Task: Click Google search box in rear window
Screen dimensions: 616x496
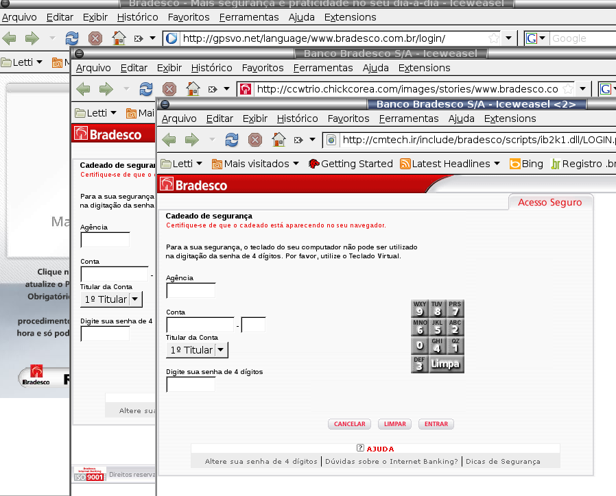Action: click(583, 38)
